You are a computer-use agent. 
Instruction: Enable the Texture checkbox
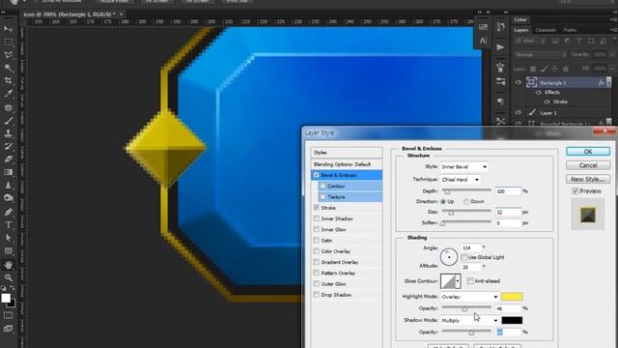(x=323, y=196)
